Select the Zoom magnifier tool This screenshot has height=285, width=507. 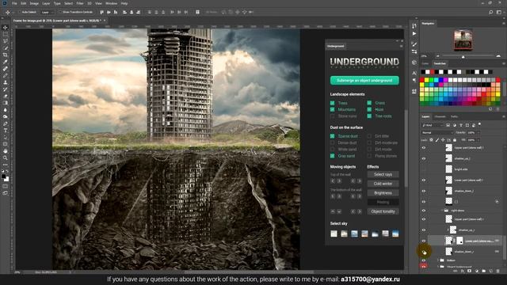tap(6, 158)
